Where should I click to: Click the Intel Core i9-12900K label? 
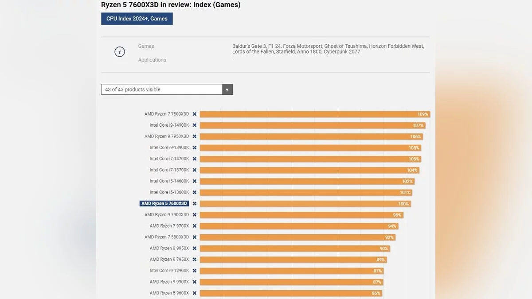pos(169,271)
